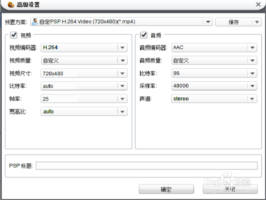The image size is (266, 200).
Task: Open the 帧率 25 dropdown
Action: pyautogui.click(x=84, y=99)
